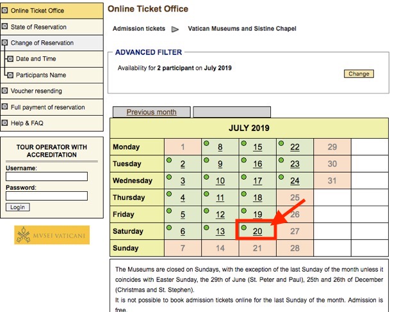This screenshot has width=399, height=312.
Task: Open Help & FAQ menu item
Action: click(52, 123)
